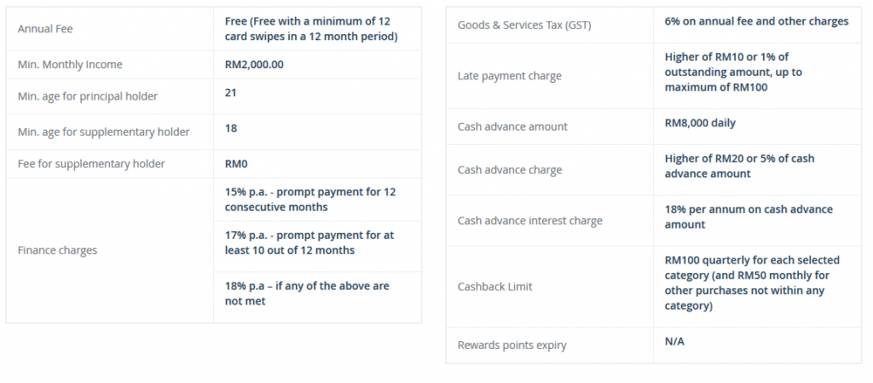Click the Cash advance amount label
Viewport: 873px width, 383px height.
point(512,127)
